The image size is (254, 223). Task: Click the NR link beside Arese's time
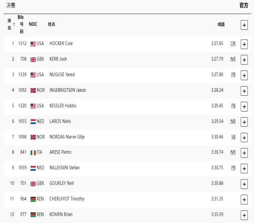point(233,152)
